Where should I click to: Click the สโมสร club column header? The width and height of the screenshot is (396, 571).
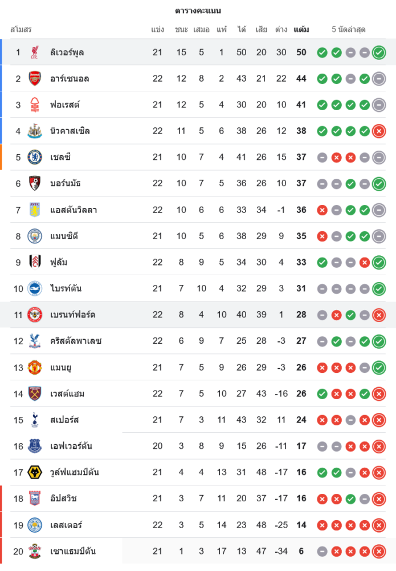click(x=21, y=29)
